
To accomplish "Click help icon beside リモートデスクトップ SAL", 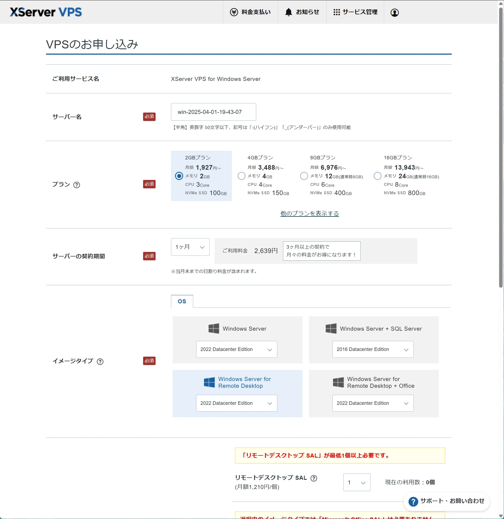I will (314, 478).
